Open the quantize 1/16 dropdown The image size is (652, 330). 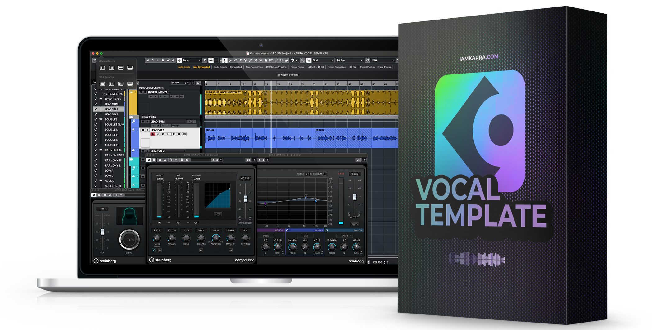click(393, 60)
